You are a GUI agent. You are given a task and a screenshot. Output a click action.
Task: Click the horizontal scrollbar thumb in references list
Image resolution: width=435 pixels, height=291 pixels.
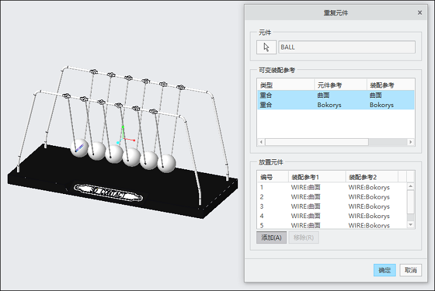316,142
